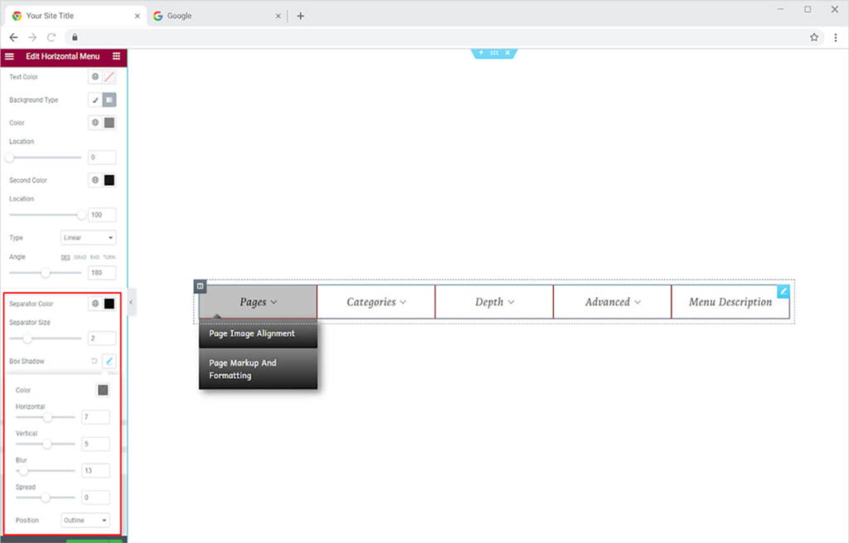Select gradient background type
This screenshot has height=543, width=849.
pyautogui.click(x=109, y=100)
